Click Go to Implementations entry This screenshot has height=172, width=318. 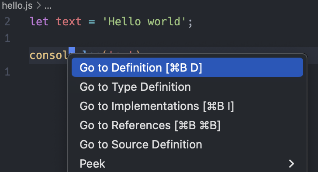tap(187, 106)
